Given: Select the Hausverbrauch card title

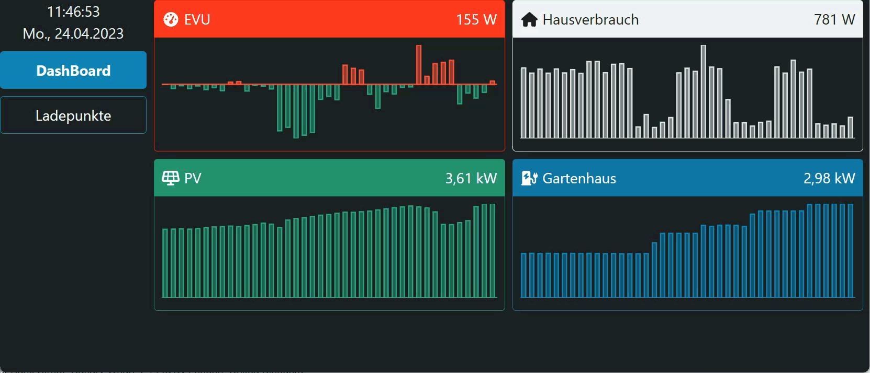Looking at the screenshot, I should 590,20.
